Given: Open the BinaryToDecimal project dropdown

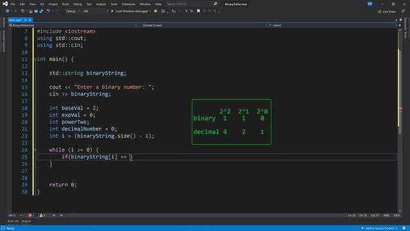Looking at the screenshot, I should coord(72,26).
